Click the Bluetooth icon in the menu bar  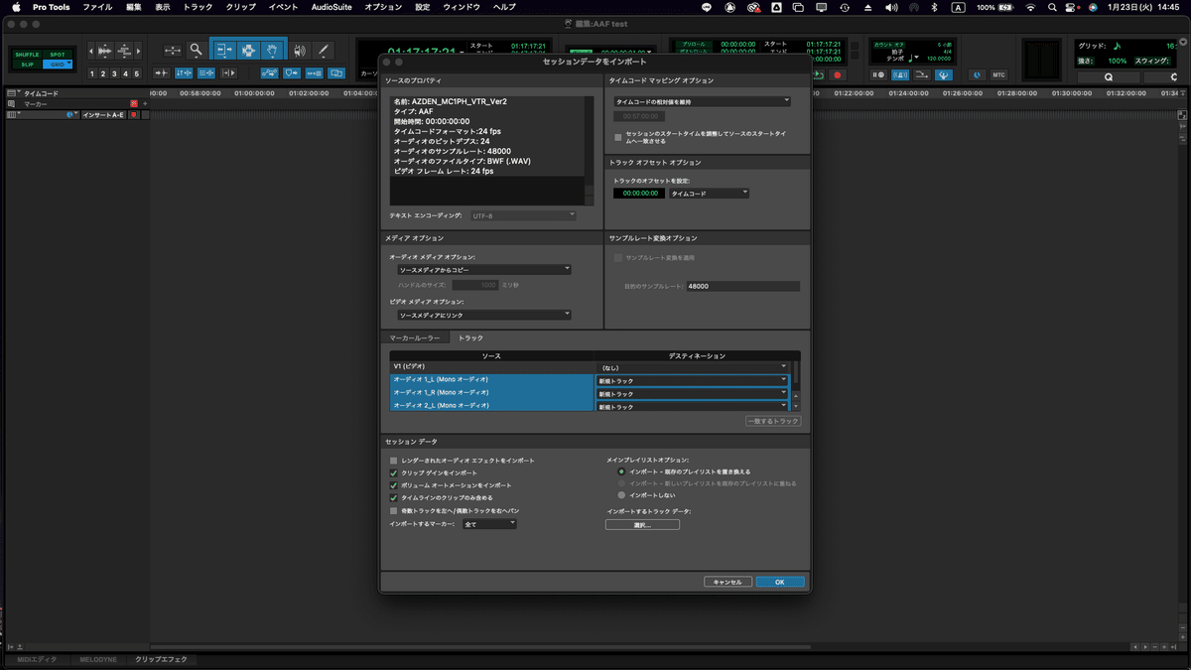pyautogui.click(x=934, y=7)
